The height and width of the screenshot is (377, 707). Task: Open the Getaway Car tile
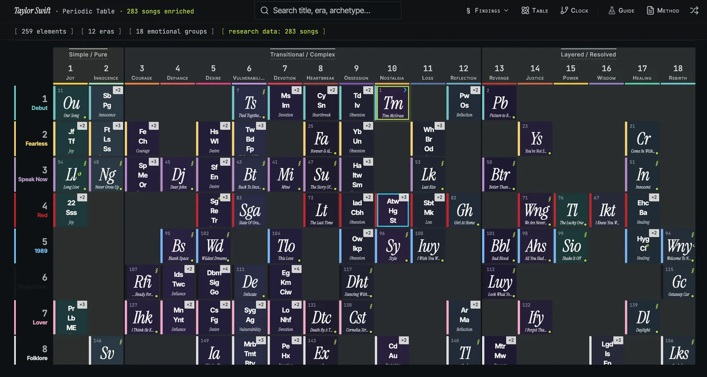coord(679,282)
